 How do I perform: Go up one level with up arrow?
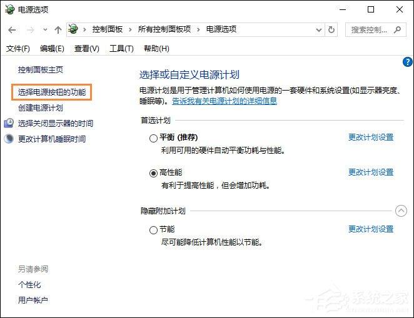(x=58, y=30)
